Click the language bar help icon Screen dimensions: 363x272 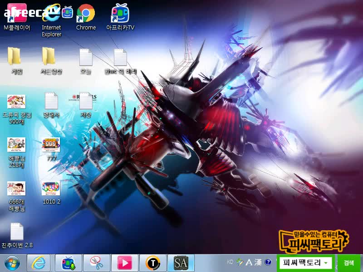tap(268, 262)
